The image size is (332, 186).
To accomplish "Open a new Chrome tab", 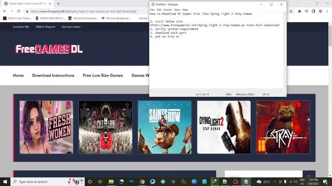I will tap(58, 4).
